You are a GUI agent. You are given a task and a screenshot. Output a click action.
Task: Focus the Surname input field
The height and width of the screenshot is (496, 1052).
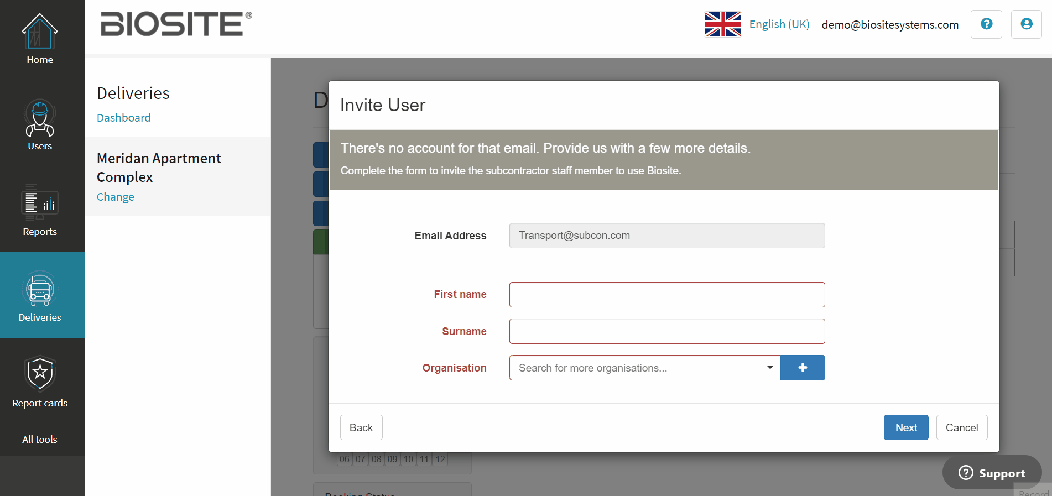tap(667, 331)
